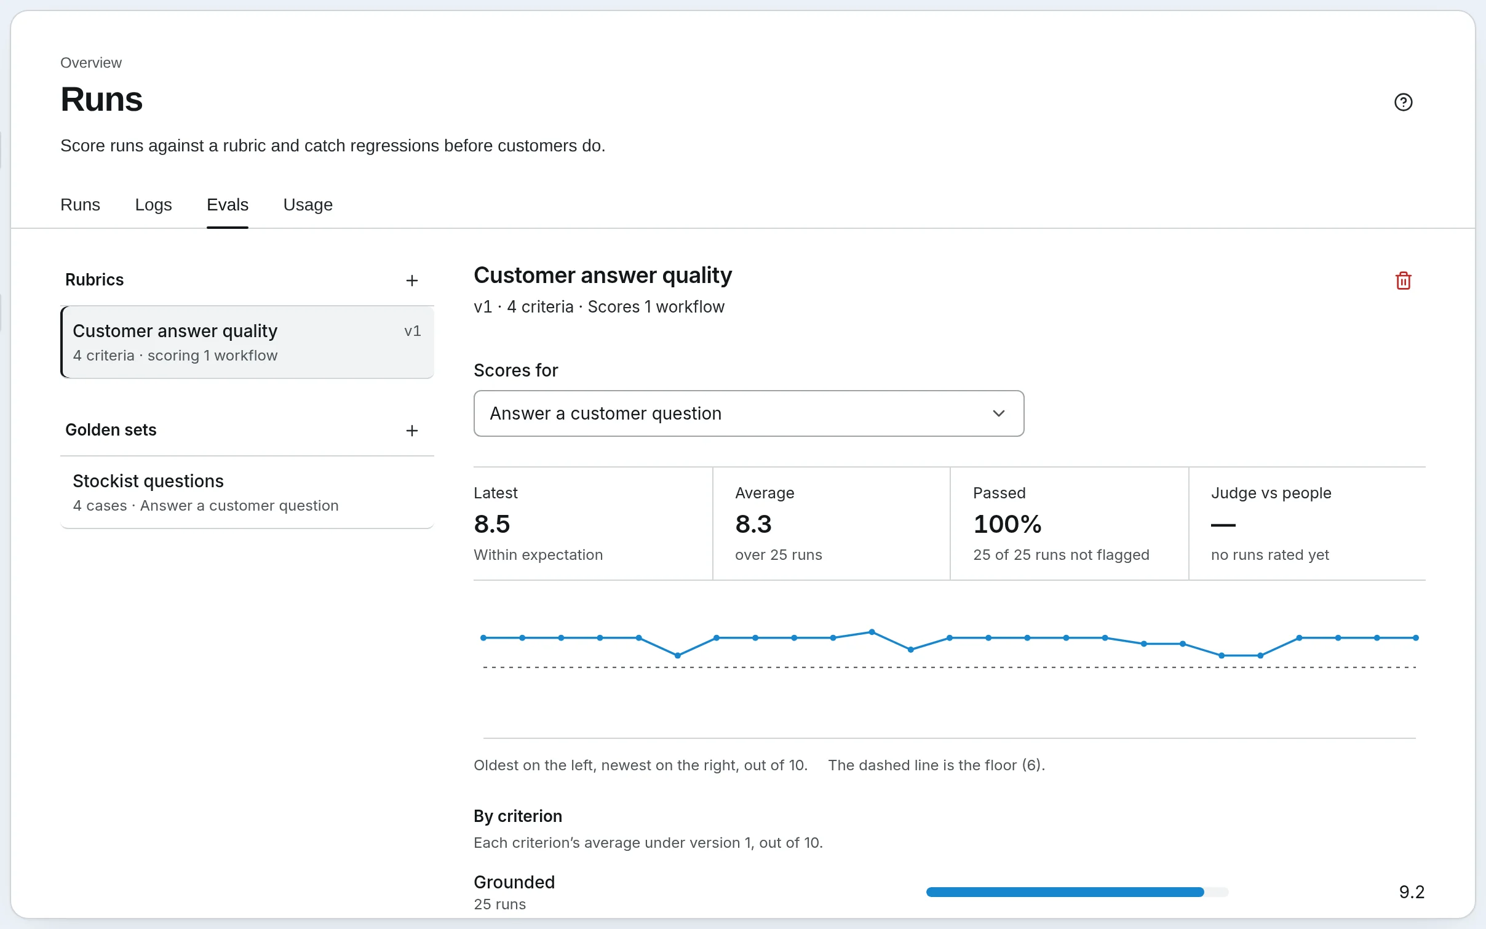The height and width of the screenshot is (929, 1486).
Task: Open the Usage tab
Action: (308, 205)
